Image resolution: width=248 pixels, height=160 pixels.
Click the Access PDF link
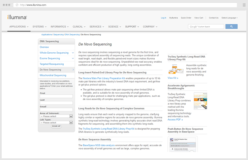pyautogui.click(x=175, y=120)
